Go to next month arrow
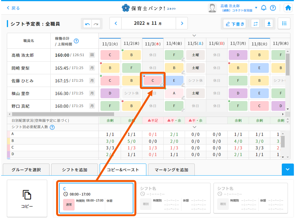Screen dimensions: 295x221 182,23
